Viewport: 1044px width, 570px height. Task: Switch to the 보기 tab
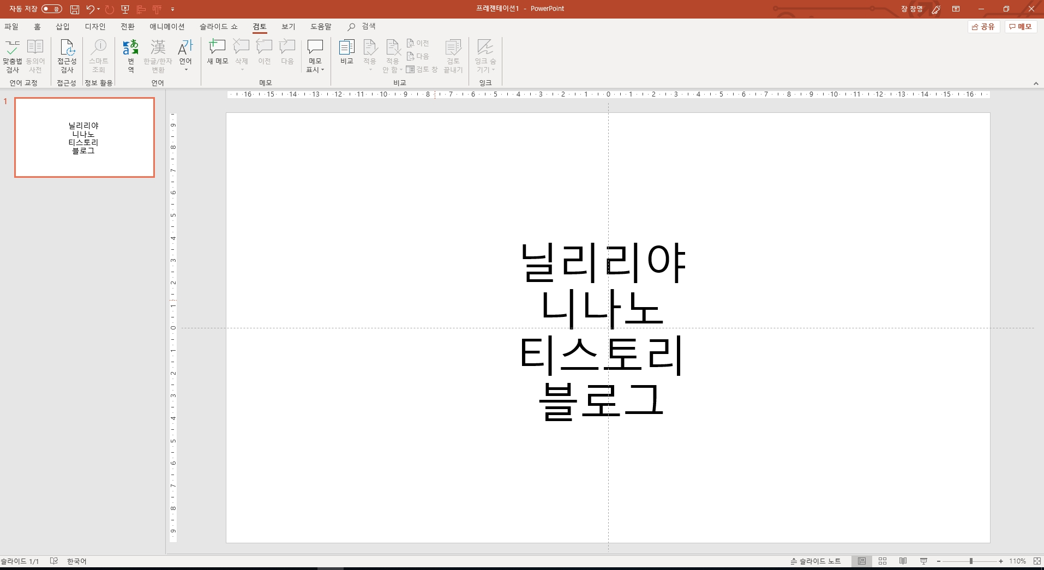coord(289,27)
